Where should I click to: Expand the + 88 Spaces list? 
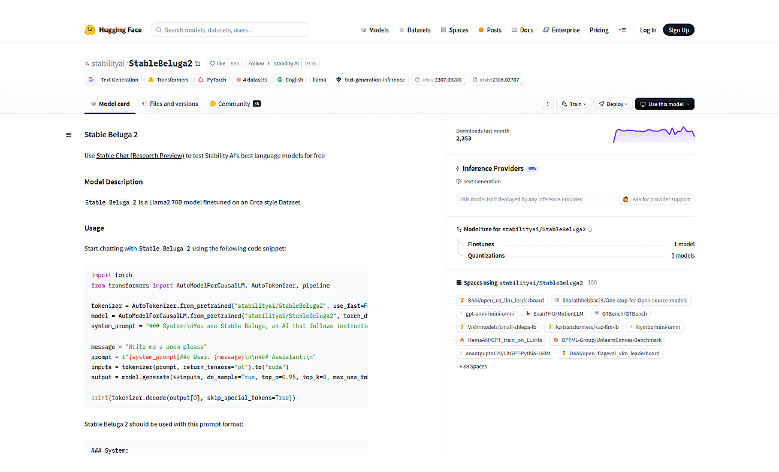pyautogui.click(x=473, y=367)
